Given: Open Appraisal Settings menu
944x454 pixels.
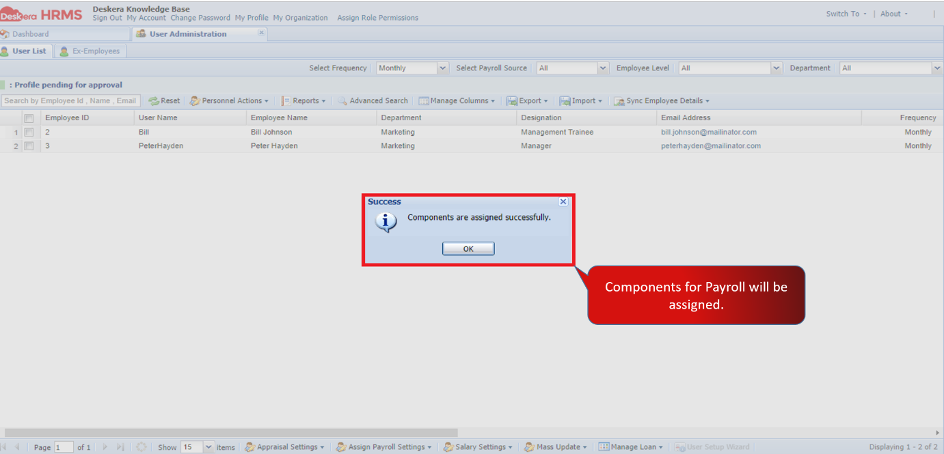Looking at the screenshot, I should (x=284, y=447).
